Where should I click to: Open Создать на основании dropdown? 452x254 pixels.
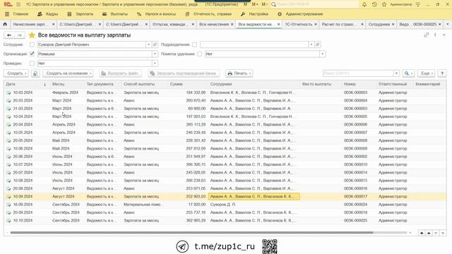tap(68, 73)
